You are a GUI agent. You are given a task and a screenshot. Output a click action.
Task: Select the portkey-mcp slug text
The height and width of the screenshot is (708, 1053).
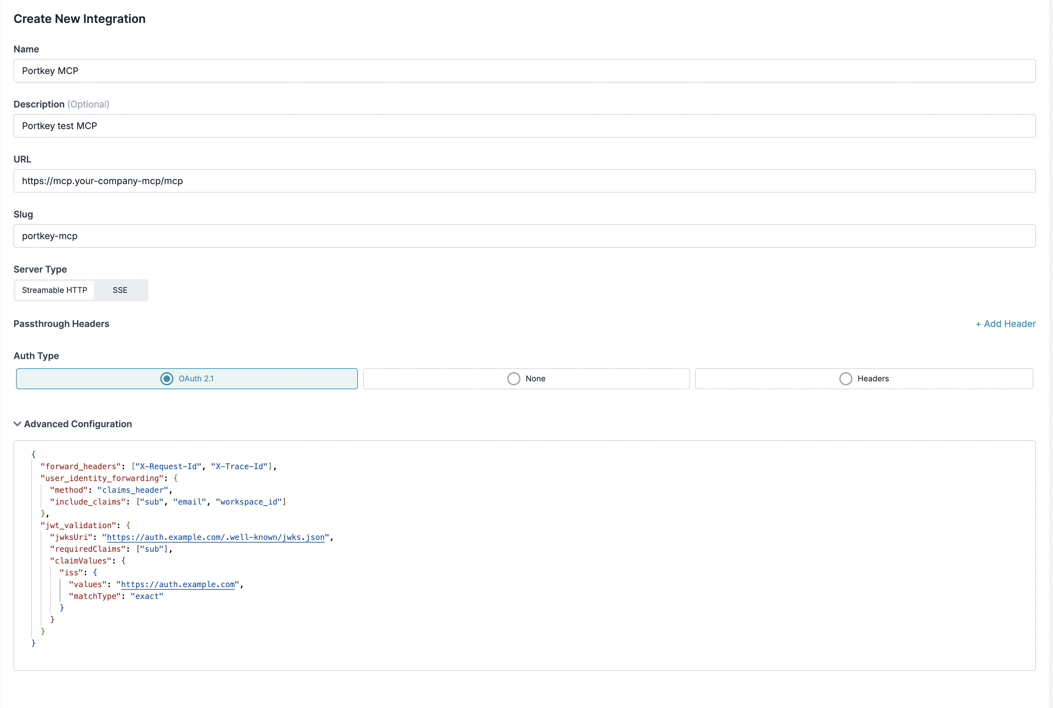coord(49,236)
